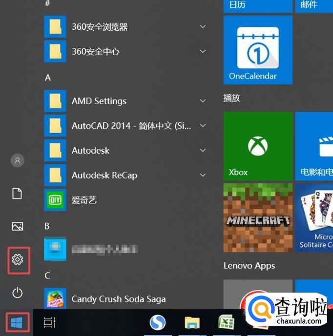Open Task View on the taskbar
This screenshot has height=336, width=333.
50,322
